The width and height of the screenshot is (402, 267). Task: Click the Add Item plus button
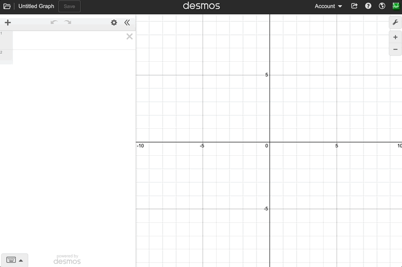(x=8, y=22)
